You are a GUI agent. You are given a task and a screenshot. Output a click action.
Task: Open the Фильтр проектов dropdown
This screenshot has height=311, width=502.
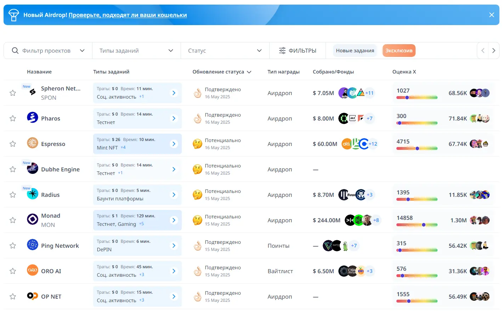[48, 51]
